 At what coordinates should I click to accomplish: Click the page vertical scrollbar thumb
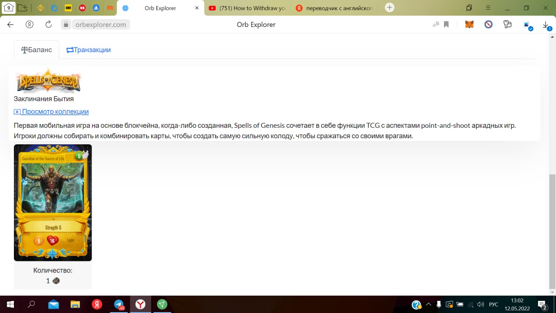[552, 231]
